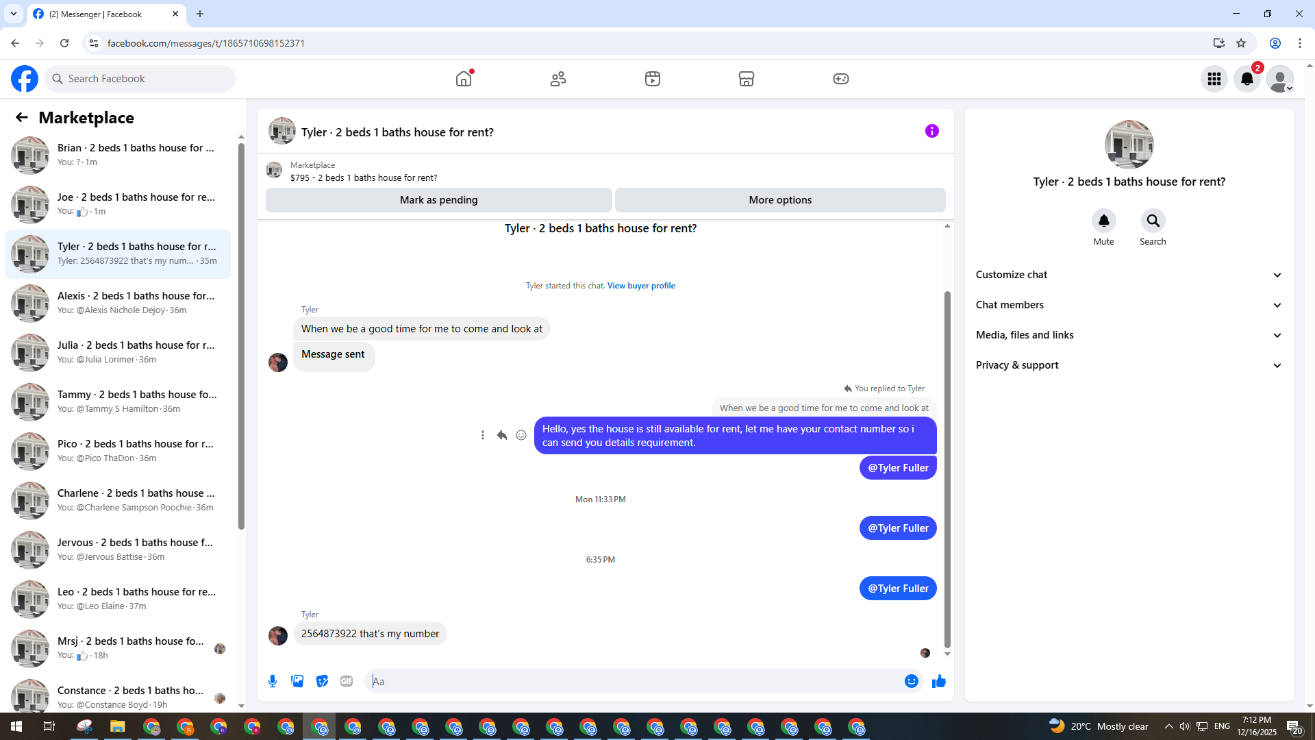
Task: Open the Tammy conversation
Action: 118,402
